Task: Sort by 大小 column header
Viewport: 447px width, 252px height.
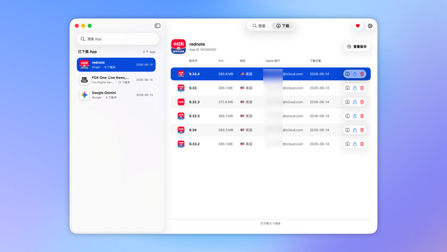Action: tap(221, 61)
